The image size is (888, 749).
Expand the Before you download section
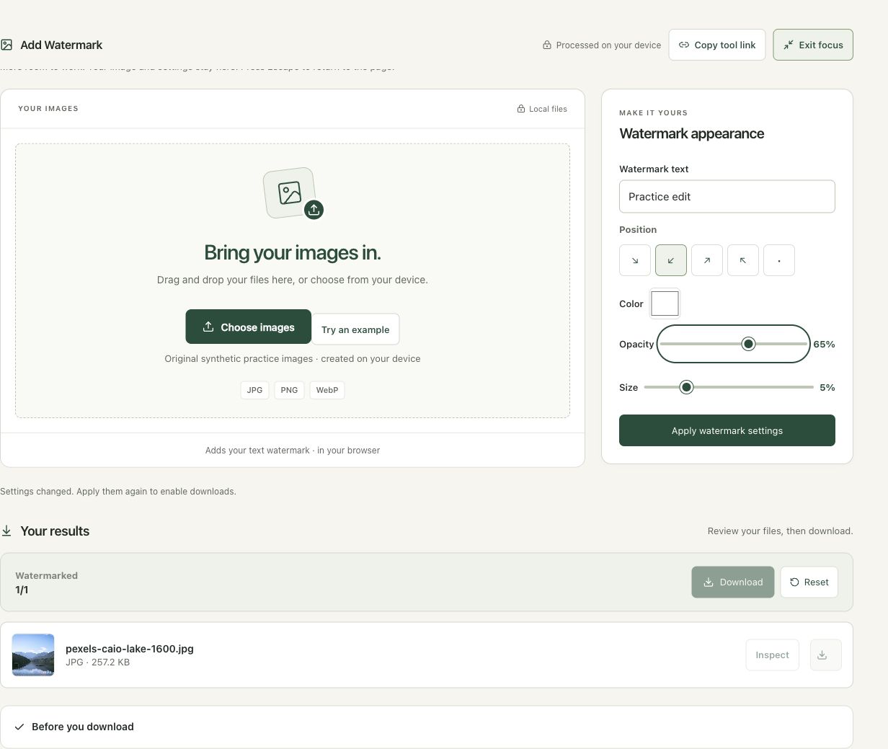(x=427, y=727)
